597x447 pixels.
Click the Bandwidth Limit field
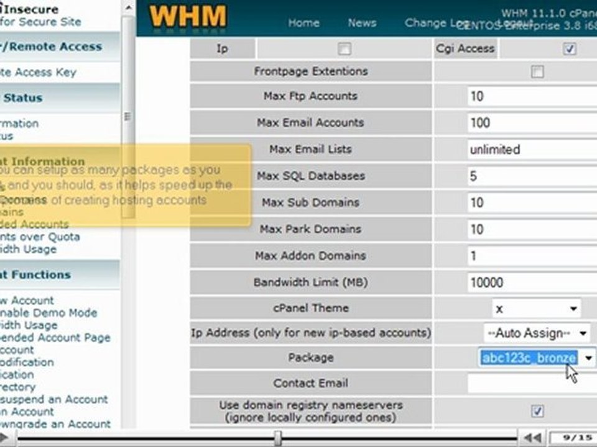[x=532, y=282]
